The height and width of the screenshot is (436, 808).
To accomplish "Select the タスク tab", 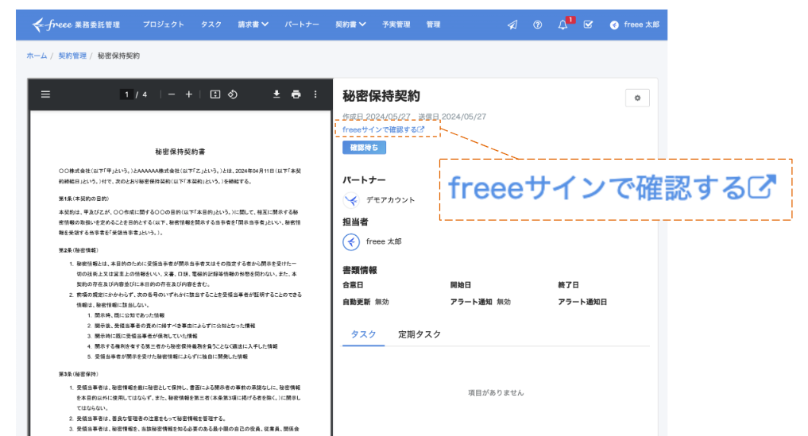I will click(363, 334).
